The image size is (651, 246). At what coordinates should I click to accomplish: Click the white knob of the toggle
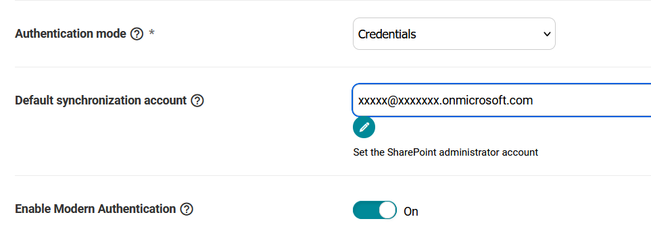coord(387,210)
